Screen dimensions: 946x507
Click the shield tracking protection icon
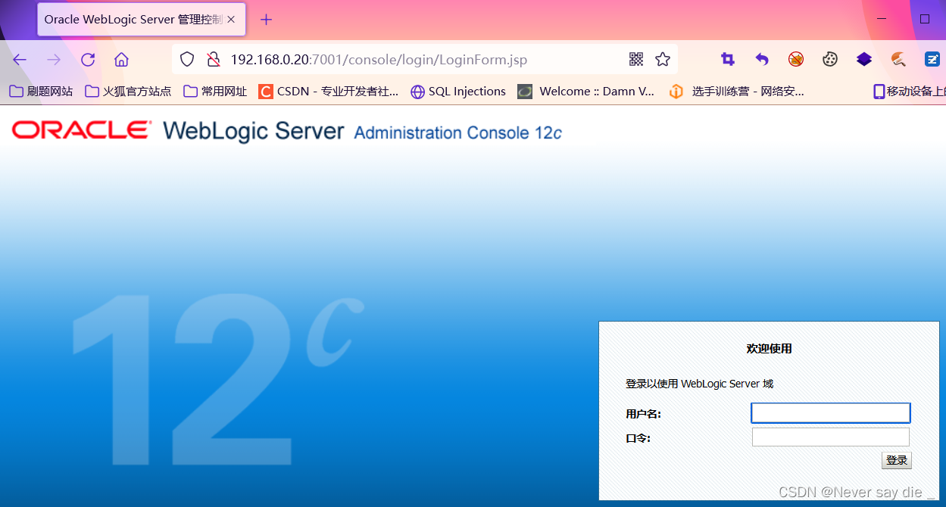click(x=186, y=58)
